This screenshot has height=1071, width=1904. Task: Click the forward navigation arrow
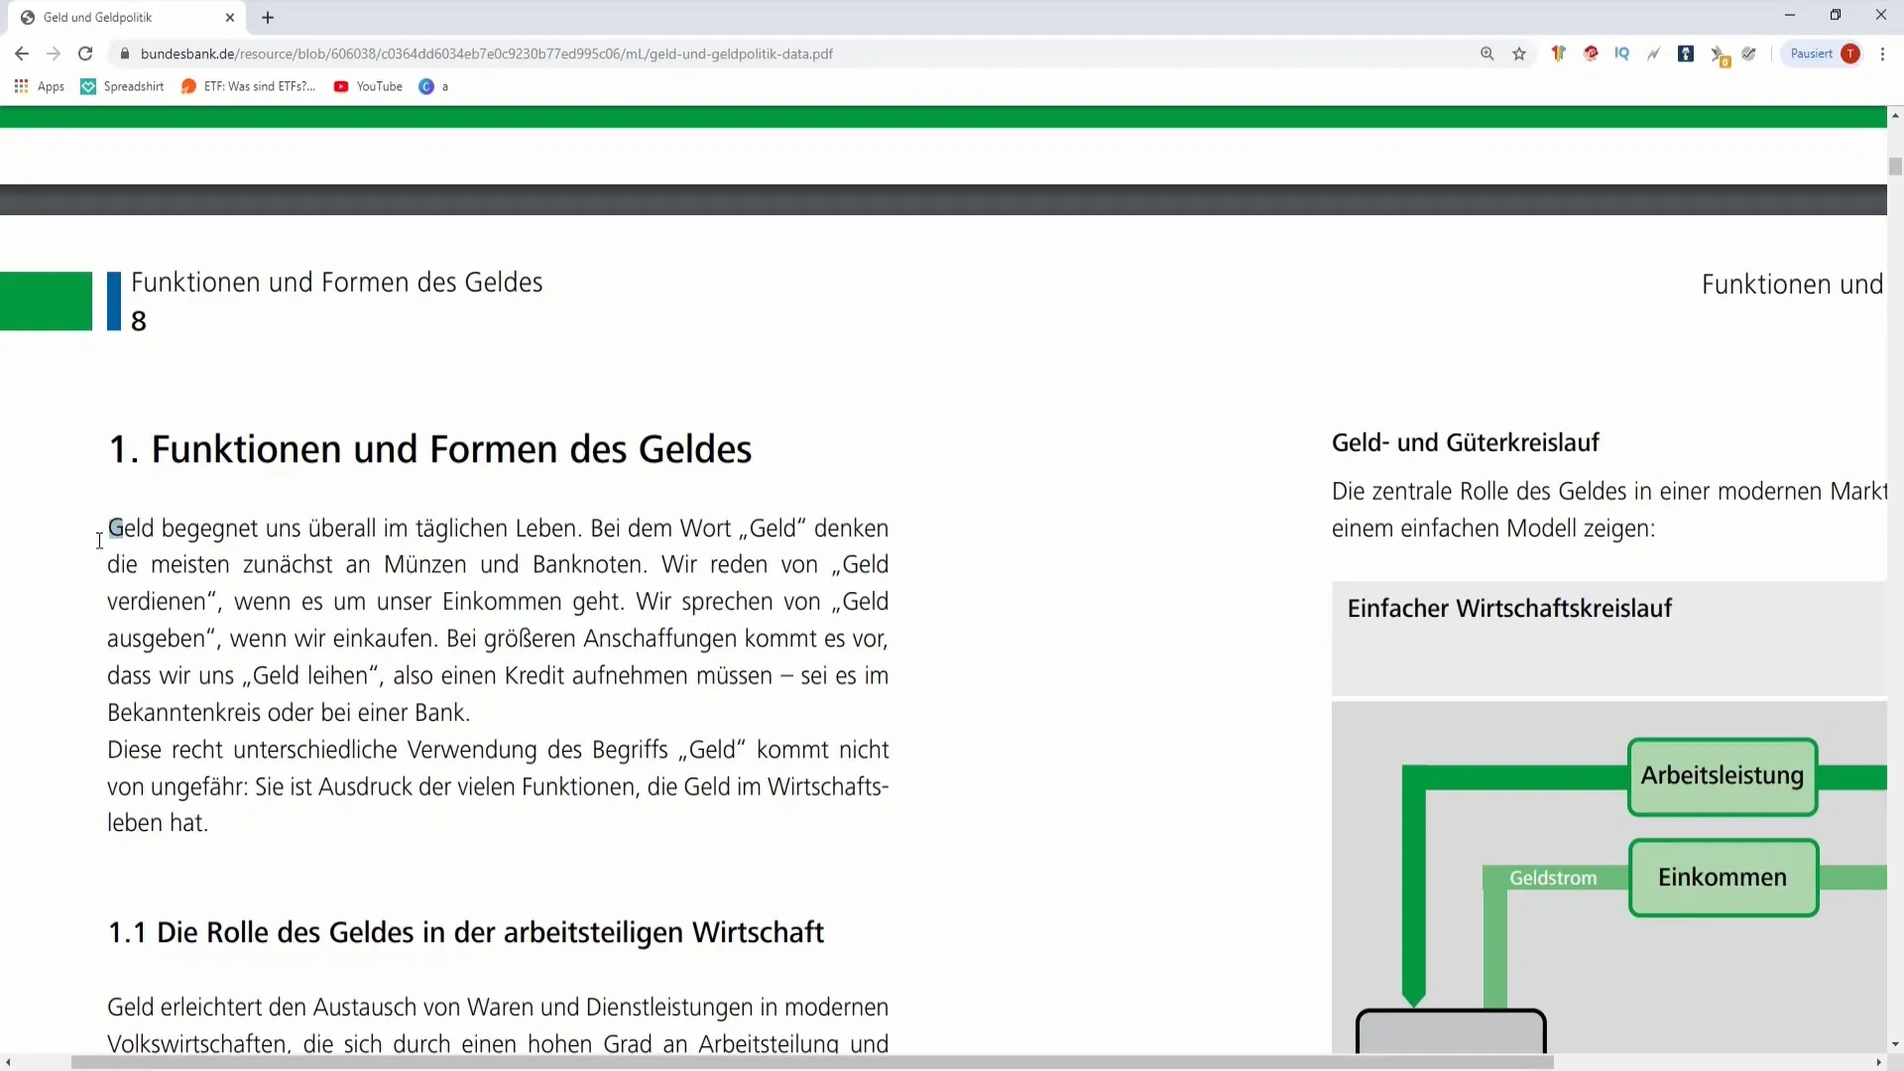tap(53, 54)
